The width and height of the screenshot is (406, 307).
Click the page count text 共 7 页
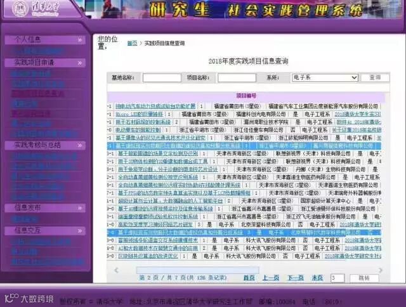pos(176,278)
